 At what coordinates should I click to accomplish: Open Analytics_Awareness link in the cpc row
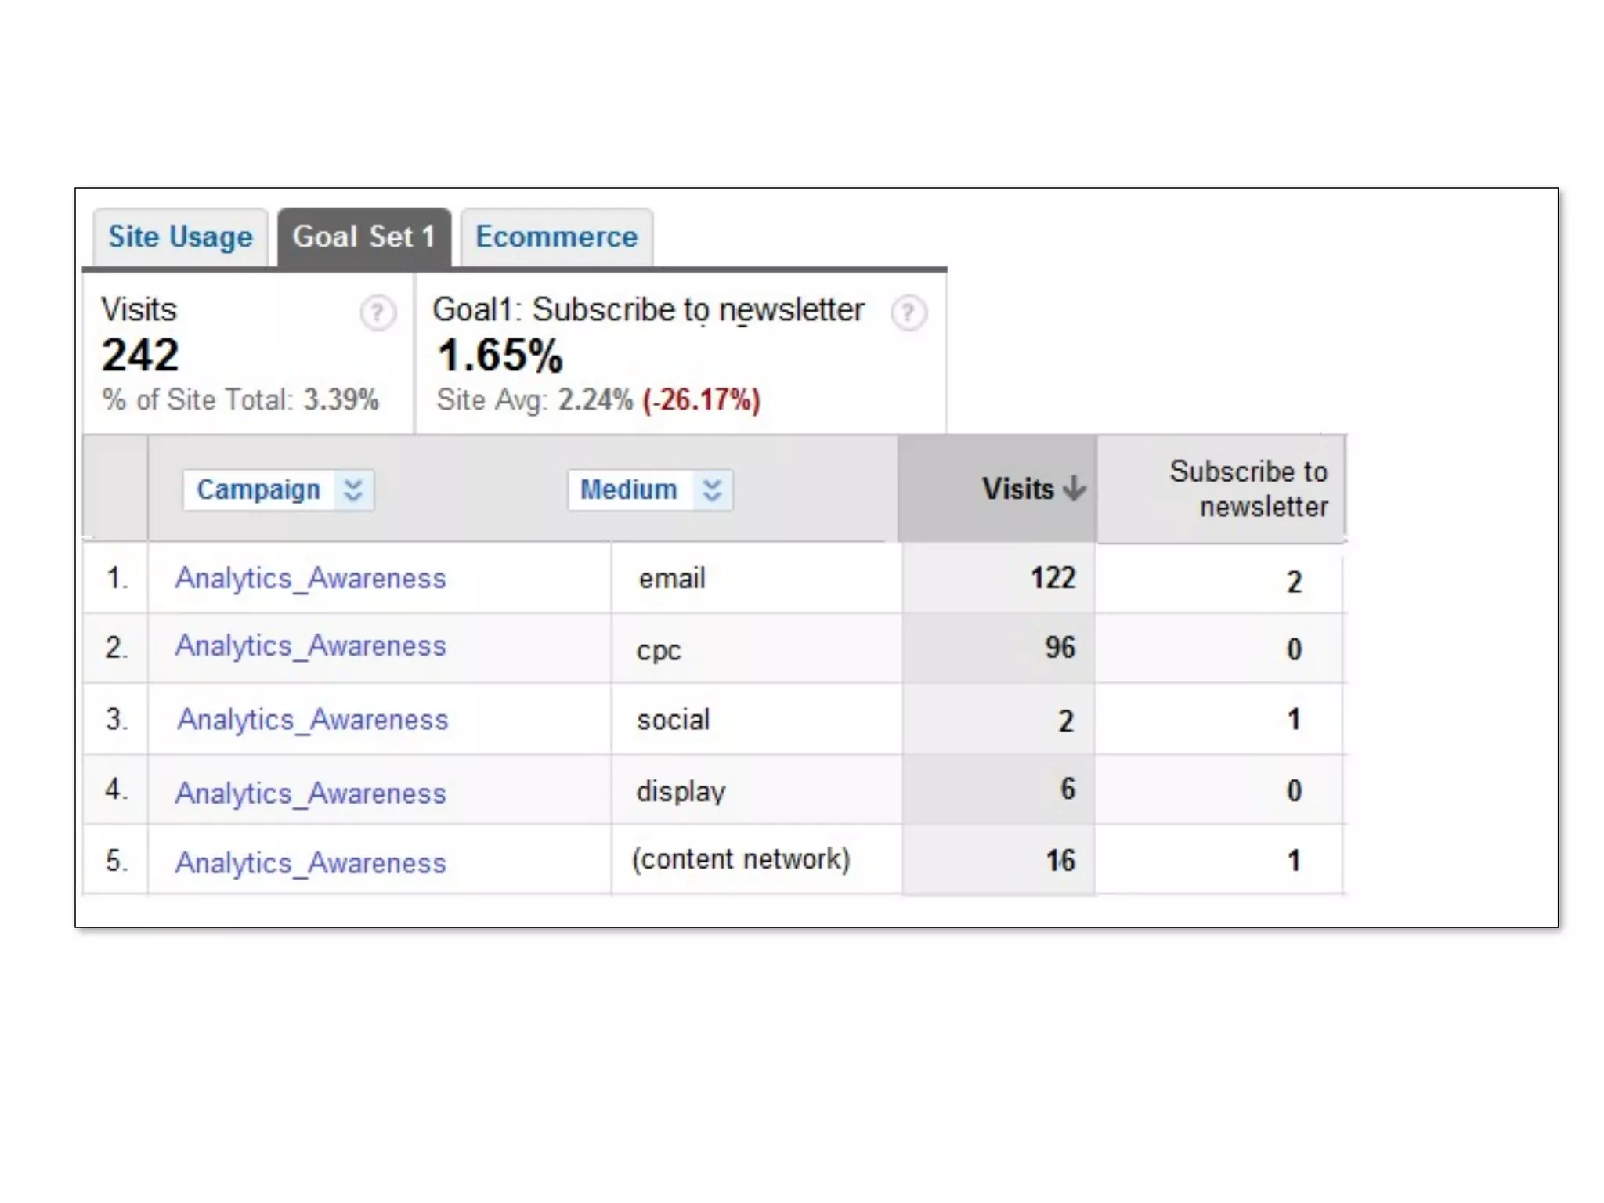point(310,646)
